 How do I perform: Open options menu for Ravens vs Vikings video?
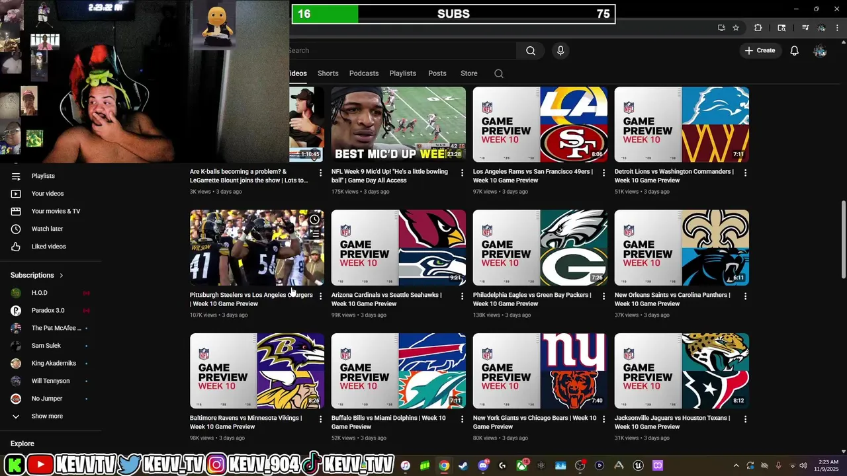tap(320, 419)
